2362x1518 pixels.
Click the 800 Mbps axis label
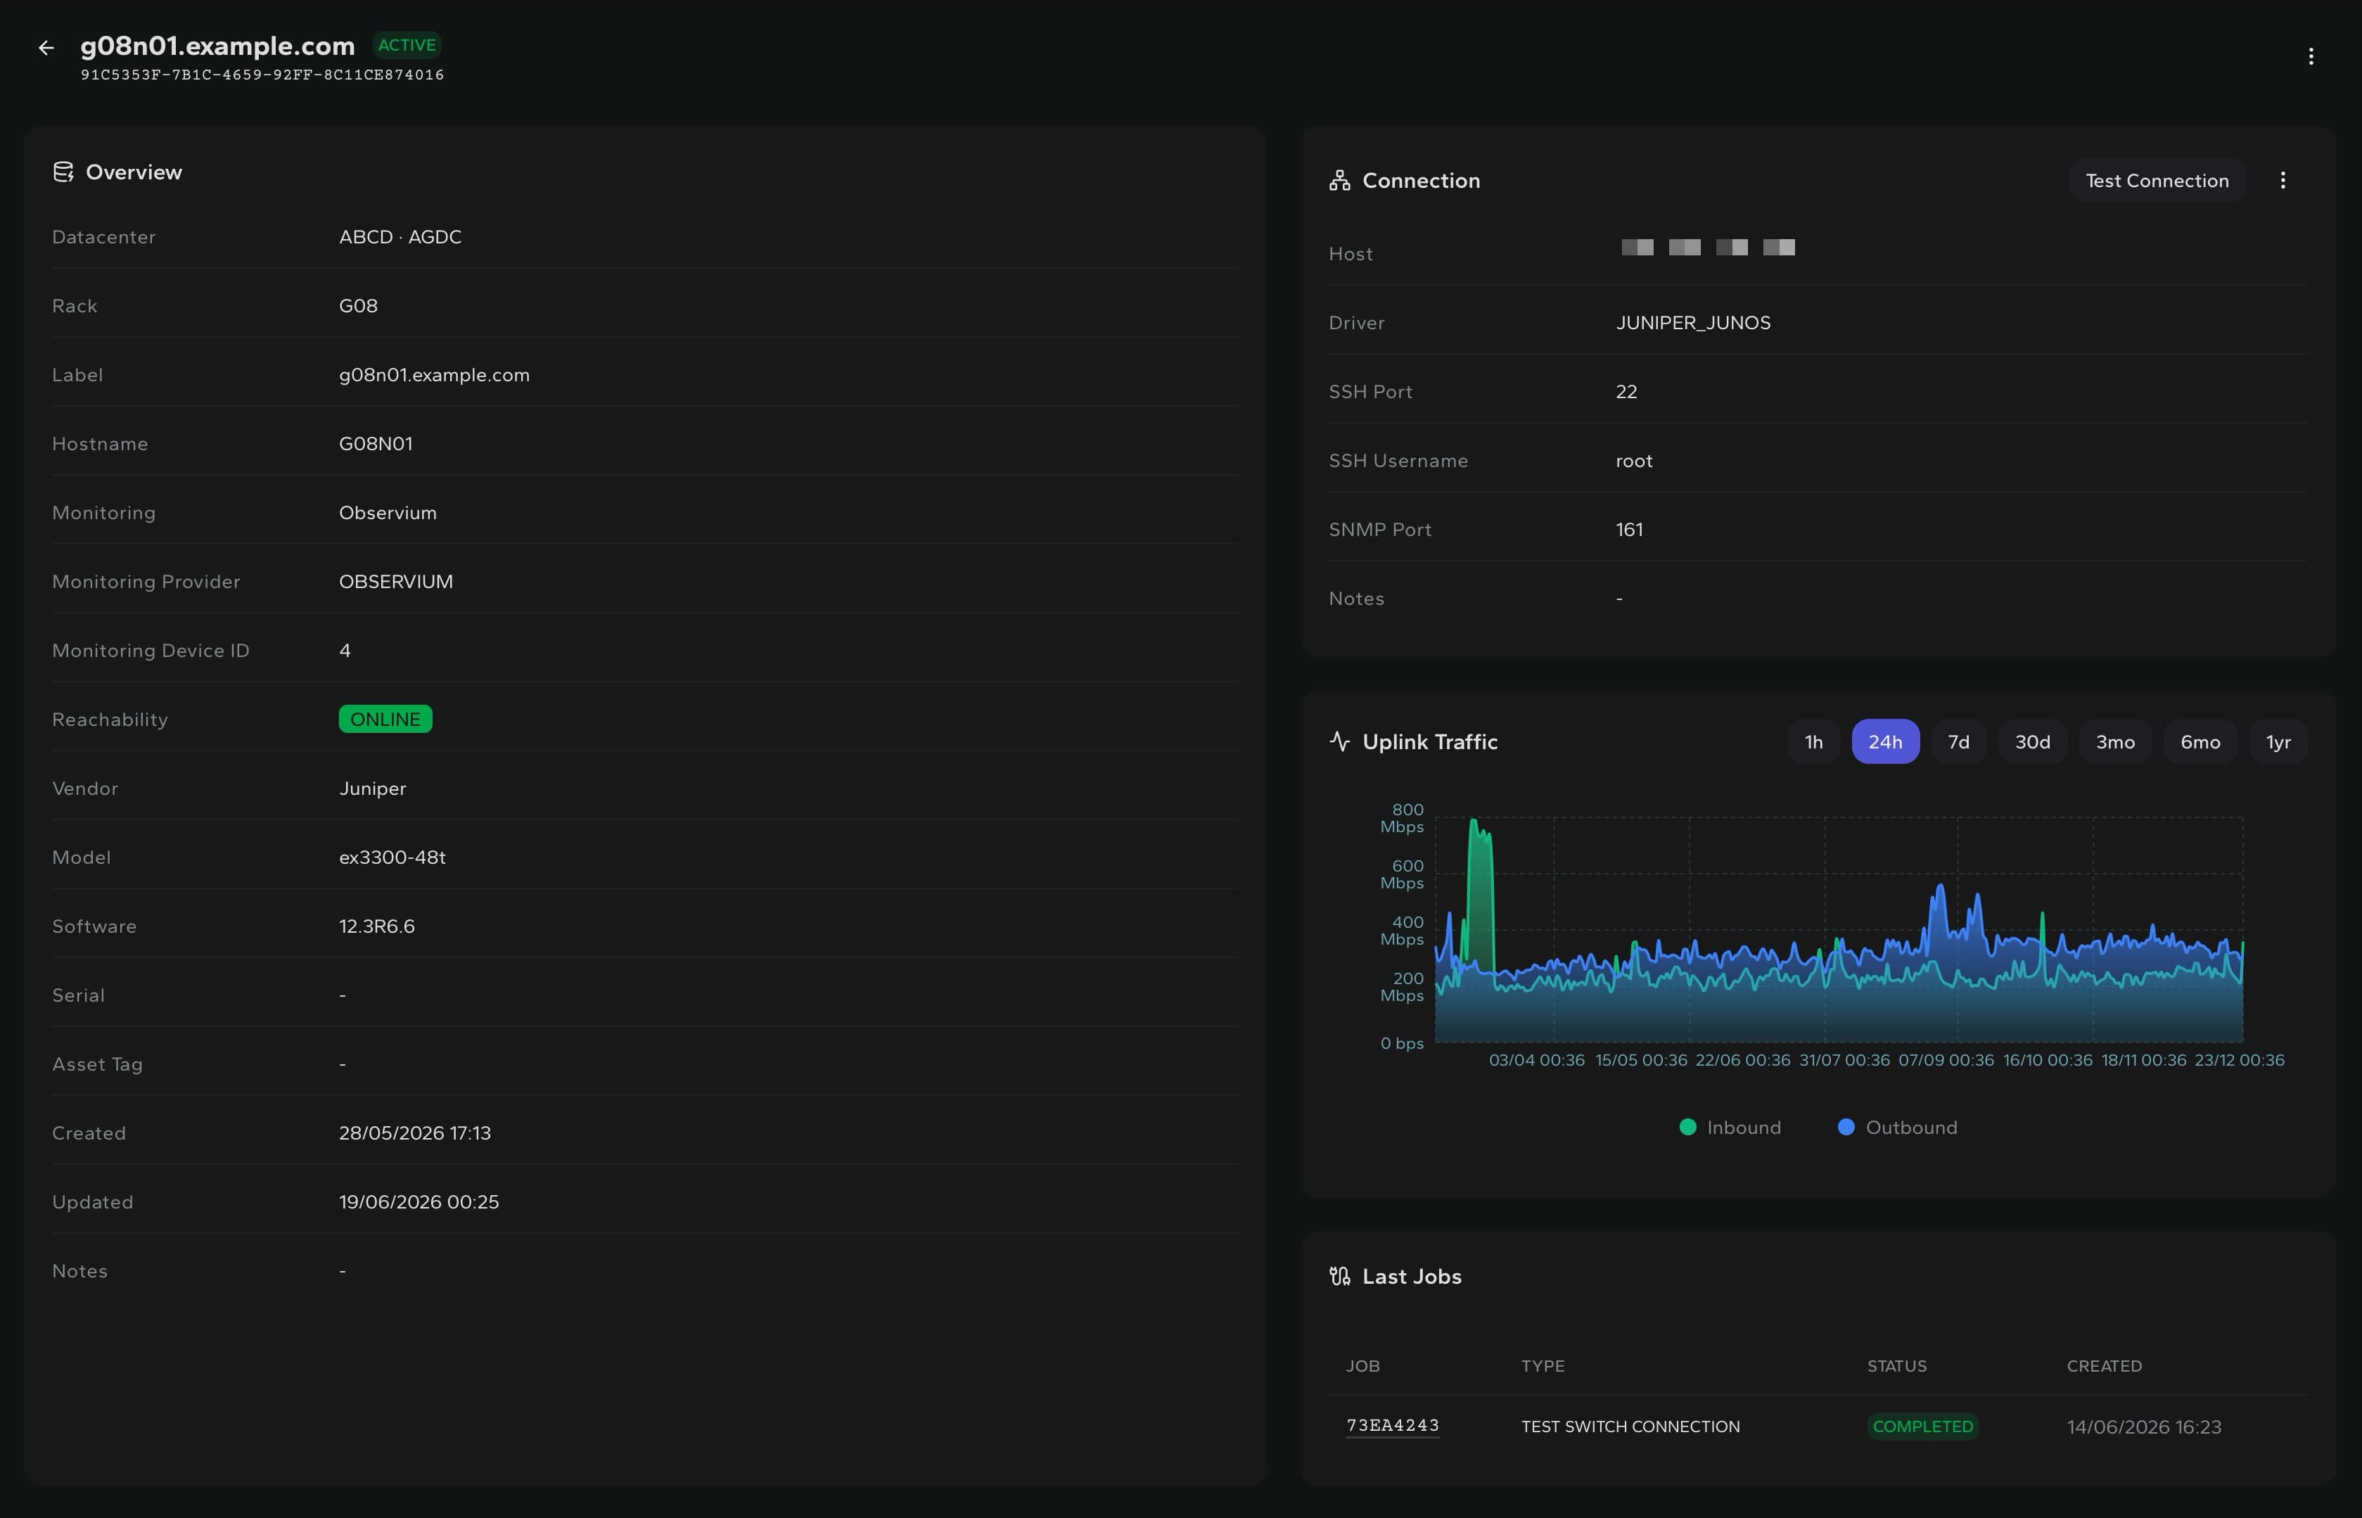(x=1403, y=818)
